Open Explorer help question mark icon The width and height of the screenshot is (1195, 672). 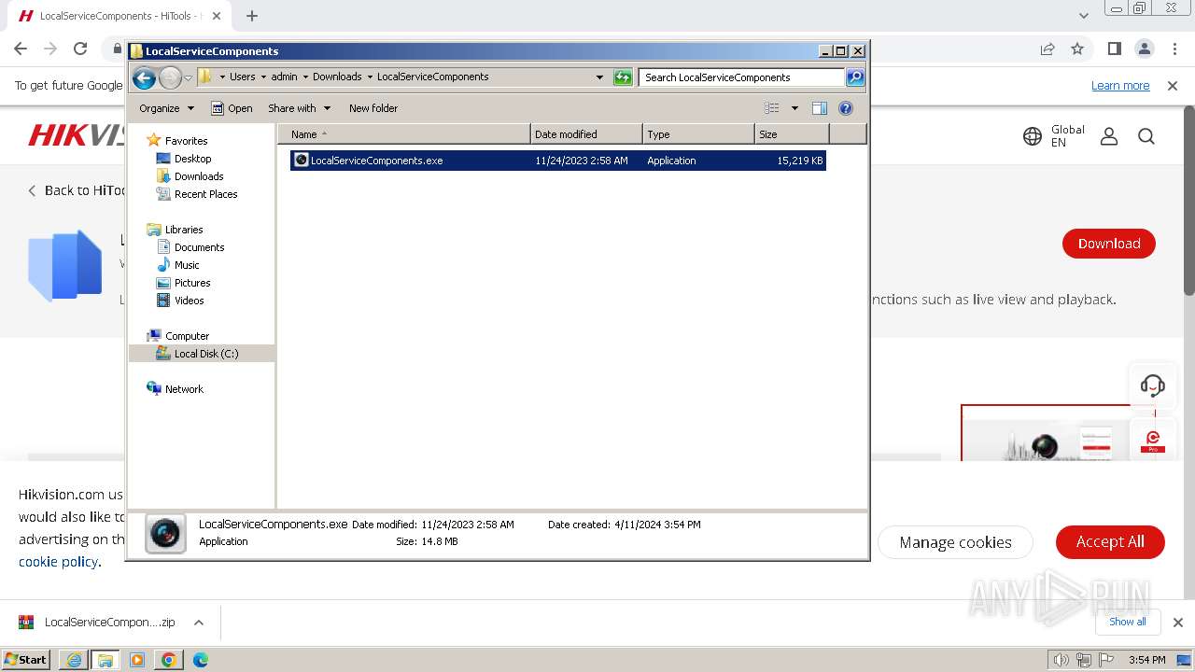846,108
